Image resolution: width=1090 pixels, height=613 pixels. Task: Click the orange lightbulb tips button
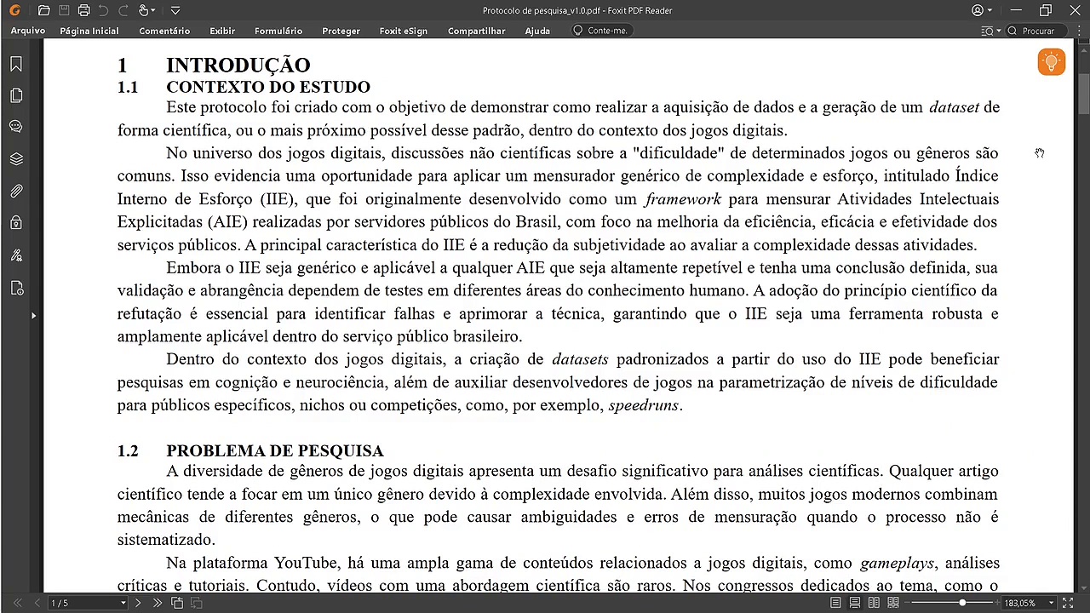[1051, 62]
